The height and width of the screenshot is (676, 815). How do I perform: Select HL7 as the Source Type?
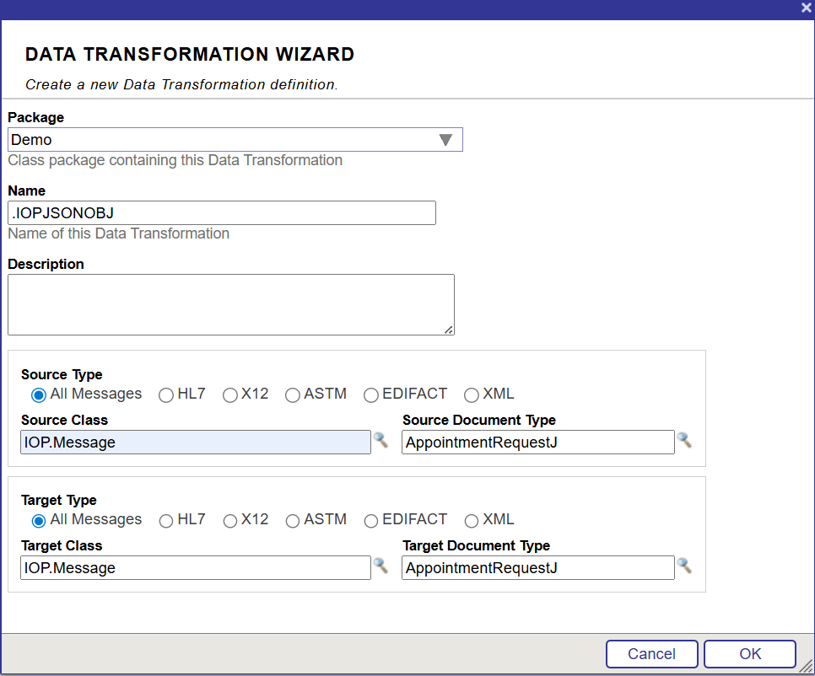[x=166, y=395]
